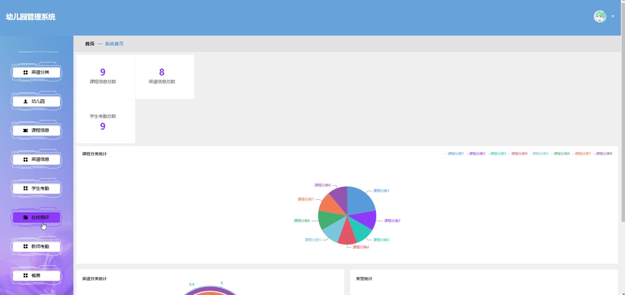This screenshot has width=625, height=295.
Task: Click the 首页 breadcrumb text
Action: [90, 44]
